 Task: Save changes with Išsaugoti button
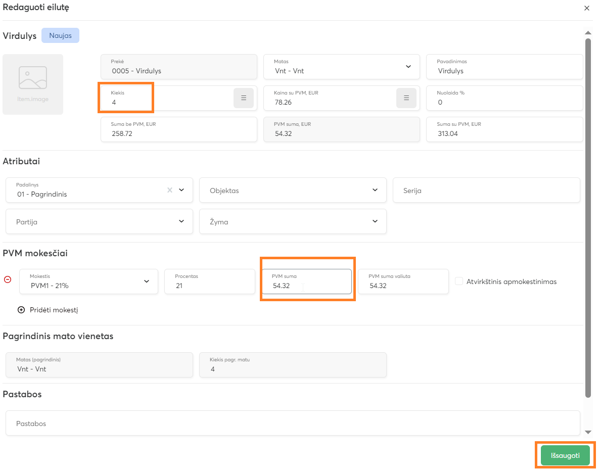[x=565, y=455]
